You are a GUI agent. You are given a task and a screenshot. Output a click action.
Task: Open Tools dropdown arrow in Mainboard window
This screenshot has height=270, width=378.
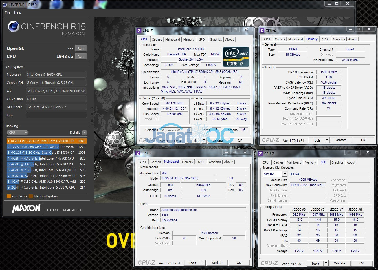pyautogui.click(x=203, y=263)
